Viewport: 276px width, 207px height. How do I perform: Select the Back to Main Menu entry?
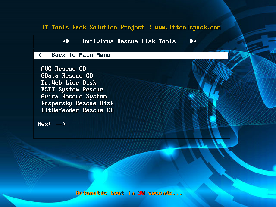tap(131, 55)
